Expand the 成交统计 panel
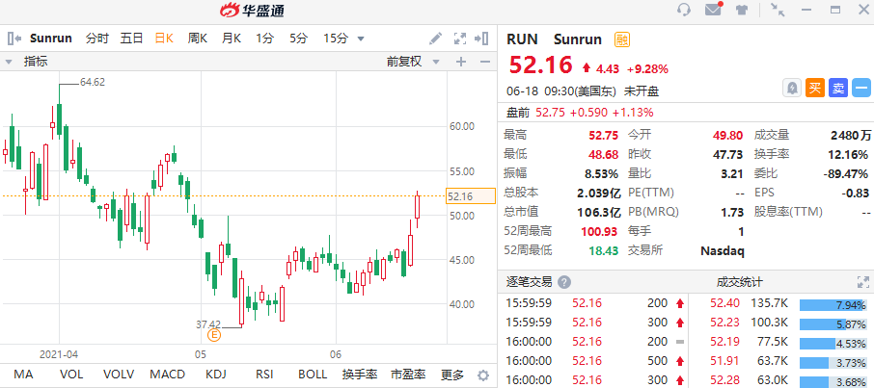Screen dimensions: 874x388 pyautogui.click(x=861, y=282)
